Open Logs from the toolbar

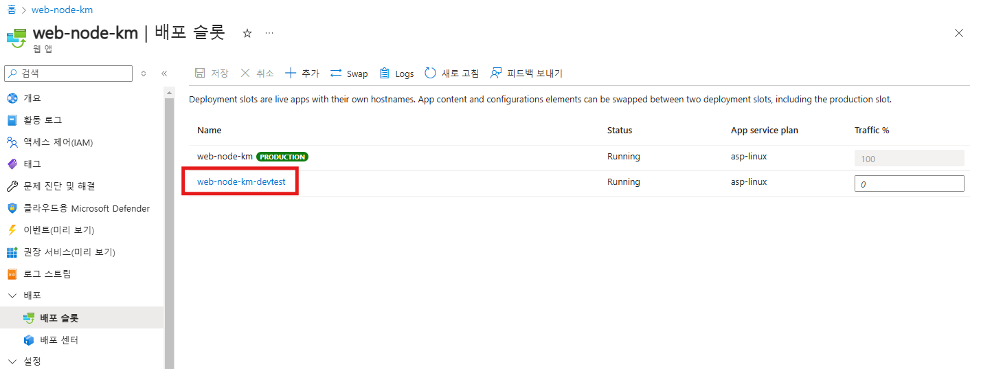coord(397,74)
